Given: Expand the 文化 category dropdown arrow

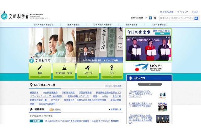Looking at the screenshot, I should (112, 77).
